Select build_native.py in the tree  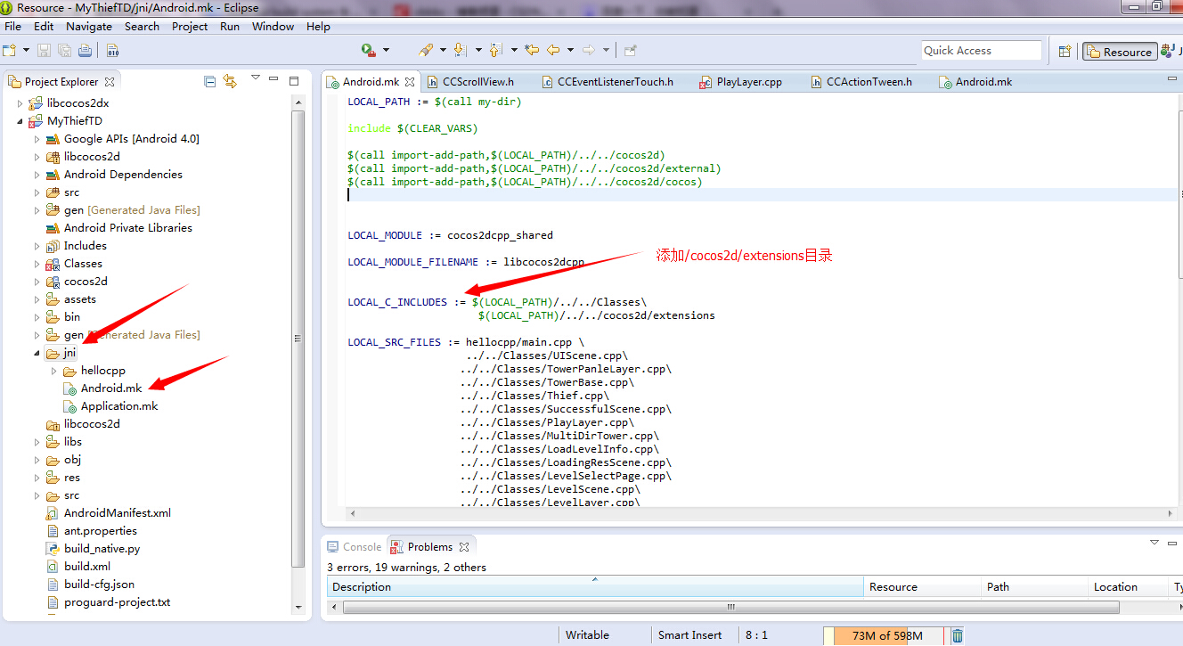point(102,548)
